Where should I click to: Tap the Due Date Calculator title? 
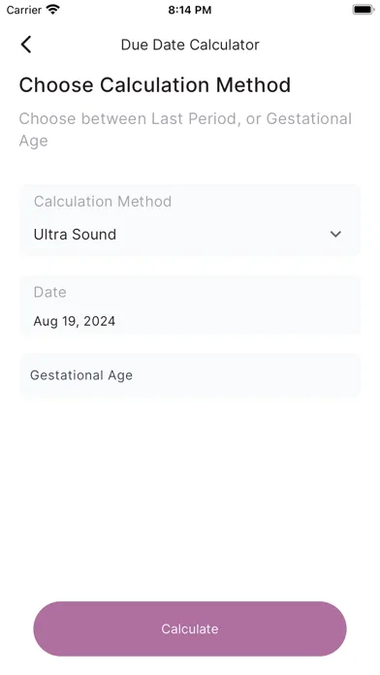[190, 45]
